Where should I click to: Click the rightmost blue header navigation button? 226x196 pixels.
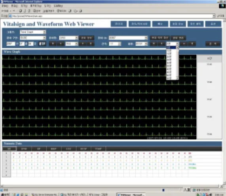tap(213, 24)
